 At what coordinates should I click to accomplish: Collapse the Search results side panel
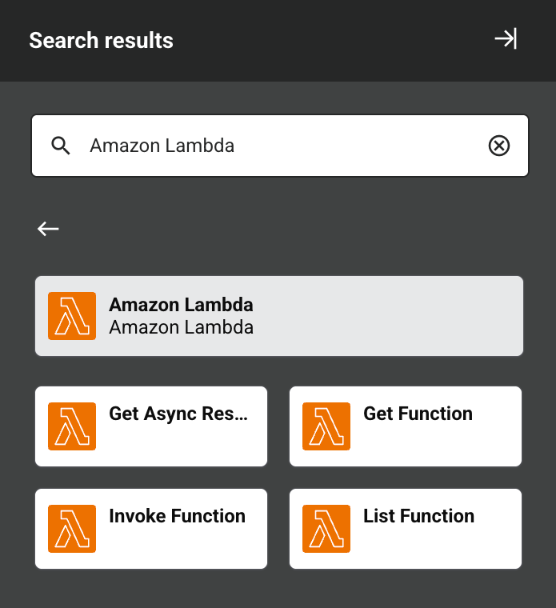[x=506, y=39]
